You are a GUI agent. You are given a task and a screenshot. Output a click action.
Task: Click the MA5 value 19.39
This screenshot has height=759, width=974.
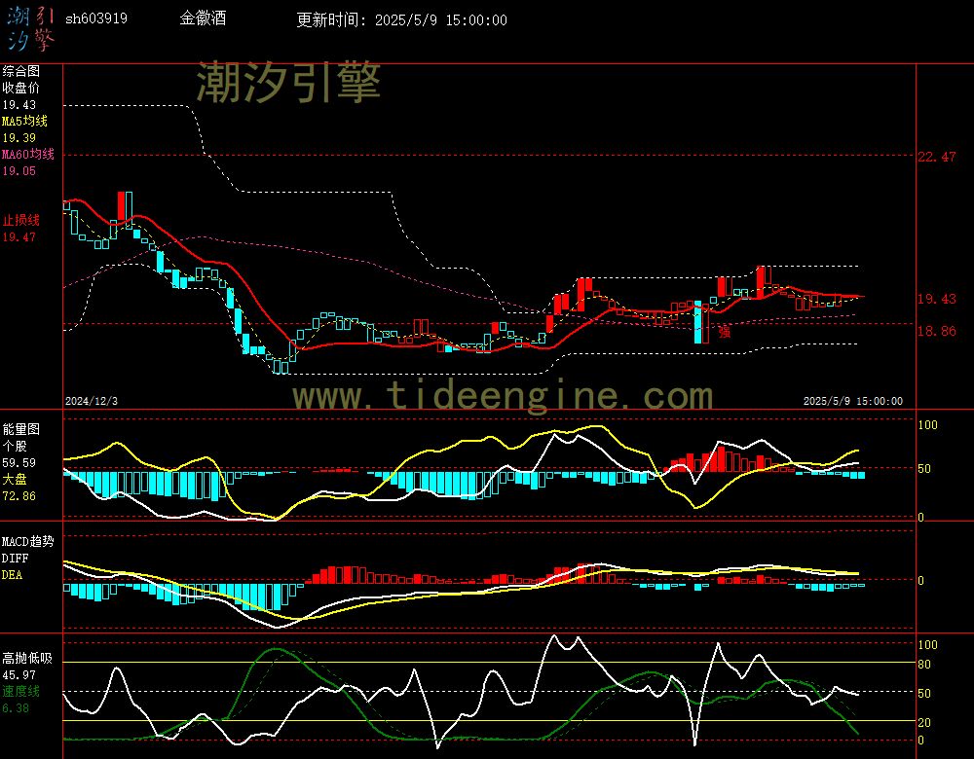19,138
